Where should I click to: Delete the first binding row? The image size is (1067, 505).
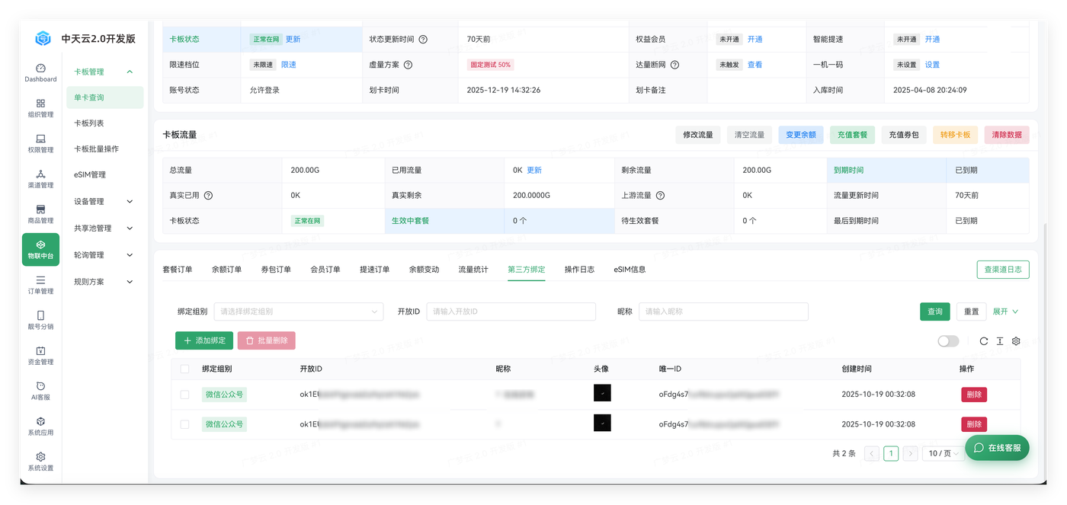tap(974, 395)
